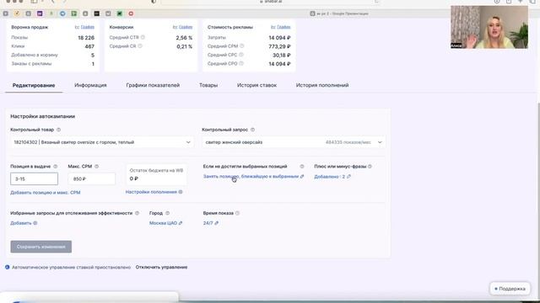Click info icon next to Средний CR

point(140,46)
